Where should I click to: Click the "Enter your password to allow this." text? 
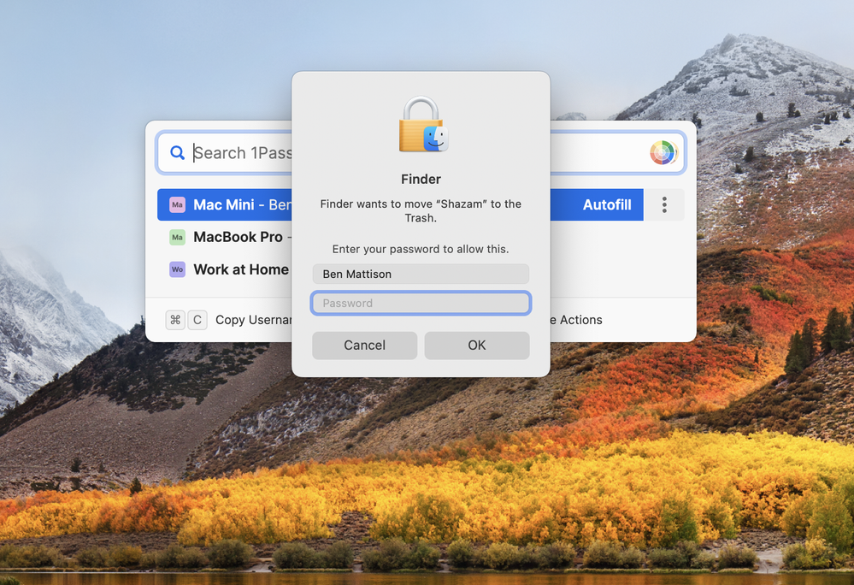point(421,249)
